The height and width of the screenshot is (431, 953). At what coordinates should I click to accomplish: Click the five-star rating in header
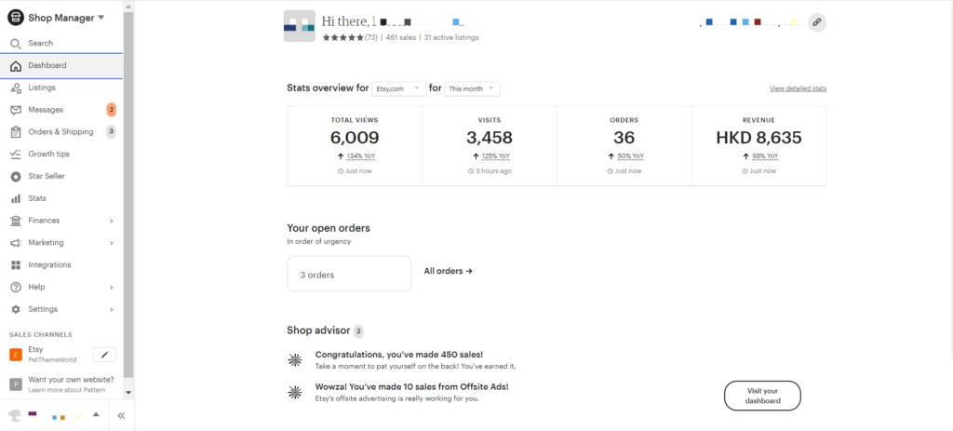[342, 37]
